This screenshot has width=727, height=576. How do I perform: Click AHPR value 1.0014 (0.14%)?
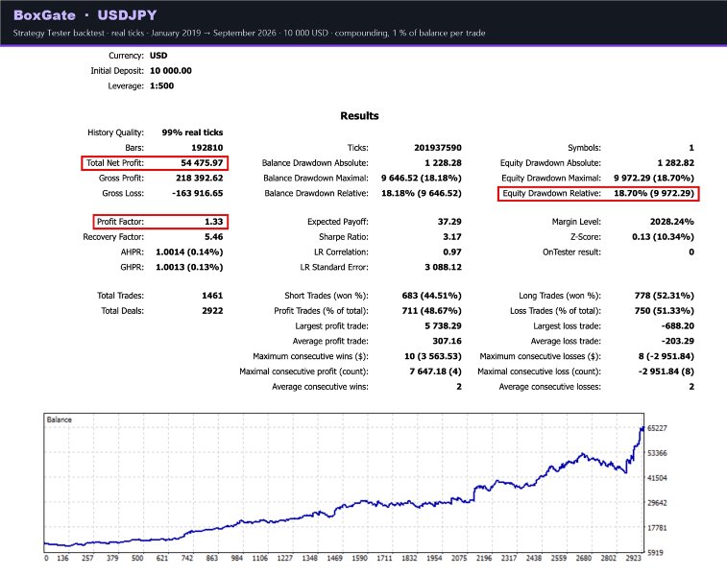189,252
